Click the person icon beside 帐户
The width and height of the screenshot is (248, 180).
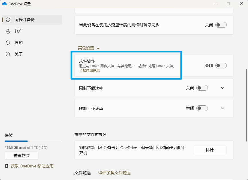coord(8,31)
